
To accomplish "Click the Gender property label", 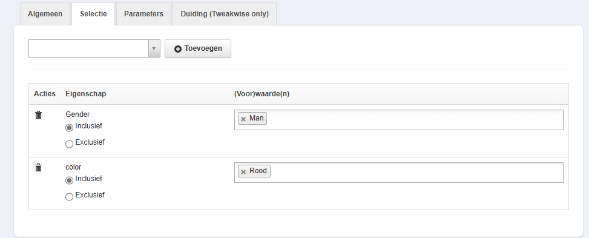I will (77, 114).
